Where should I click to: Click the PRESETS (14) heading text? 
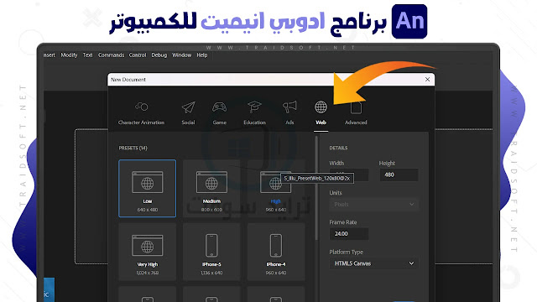tap(133, 148)
